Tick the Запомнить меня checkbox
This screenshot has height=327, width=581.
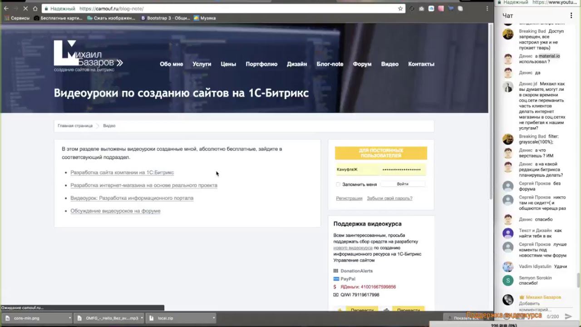click(338, 184)
